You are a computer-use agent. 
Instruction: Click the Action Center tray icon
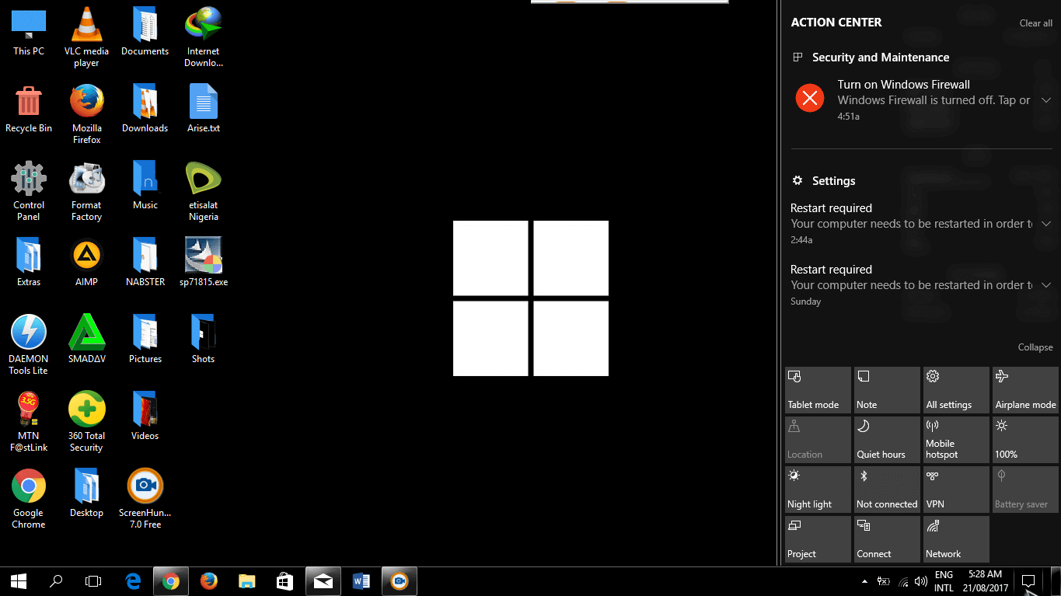1028,581
